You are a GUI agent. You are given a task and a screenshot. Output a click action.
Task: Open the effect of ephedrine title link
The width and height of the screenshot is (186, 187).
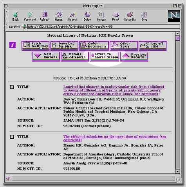click(x=115, y=138)
